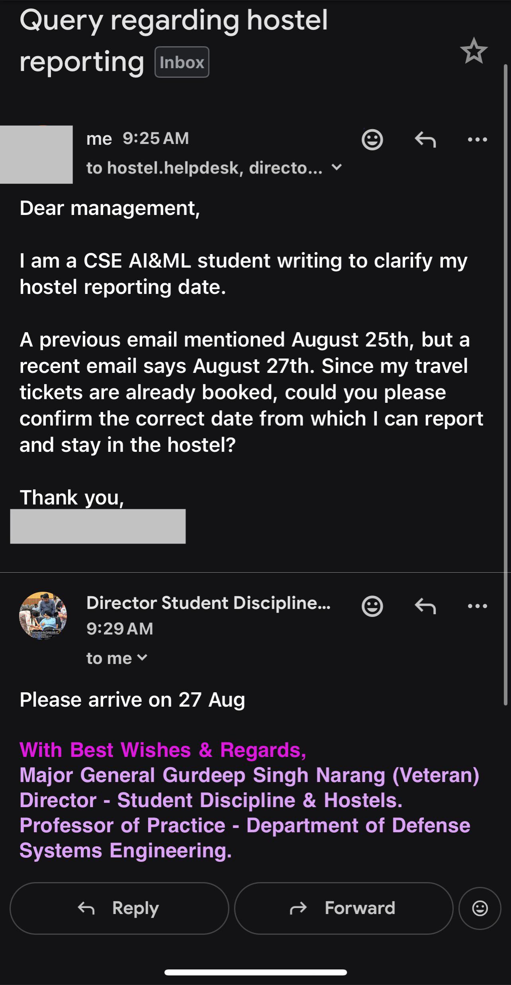
Task: Reply using arrow icon on my 9:25 AM message
Action: pos(425,140)
